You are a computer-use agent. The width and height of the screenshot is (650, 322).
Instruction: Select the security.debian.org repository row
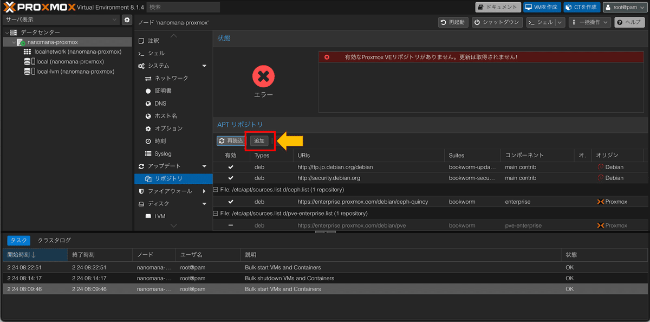coord(431,178)
